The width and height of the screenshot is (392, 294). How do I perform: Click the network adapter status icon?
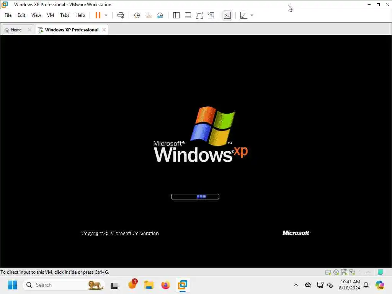[x=352, y=272]
